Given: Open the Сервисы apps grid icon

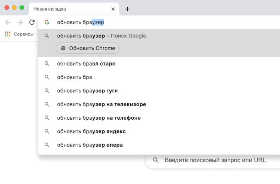Looking at the screenshot, I should point(8,34).
